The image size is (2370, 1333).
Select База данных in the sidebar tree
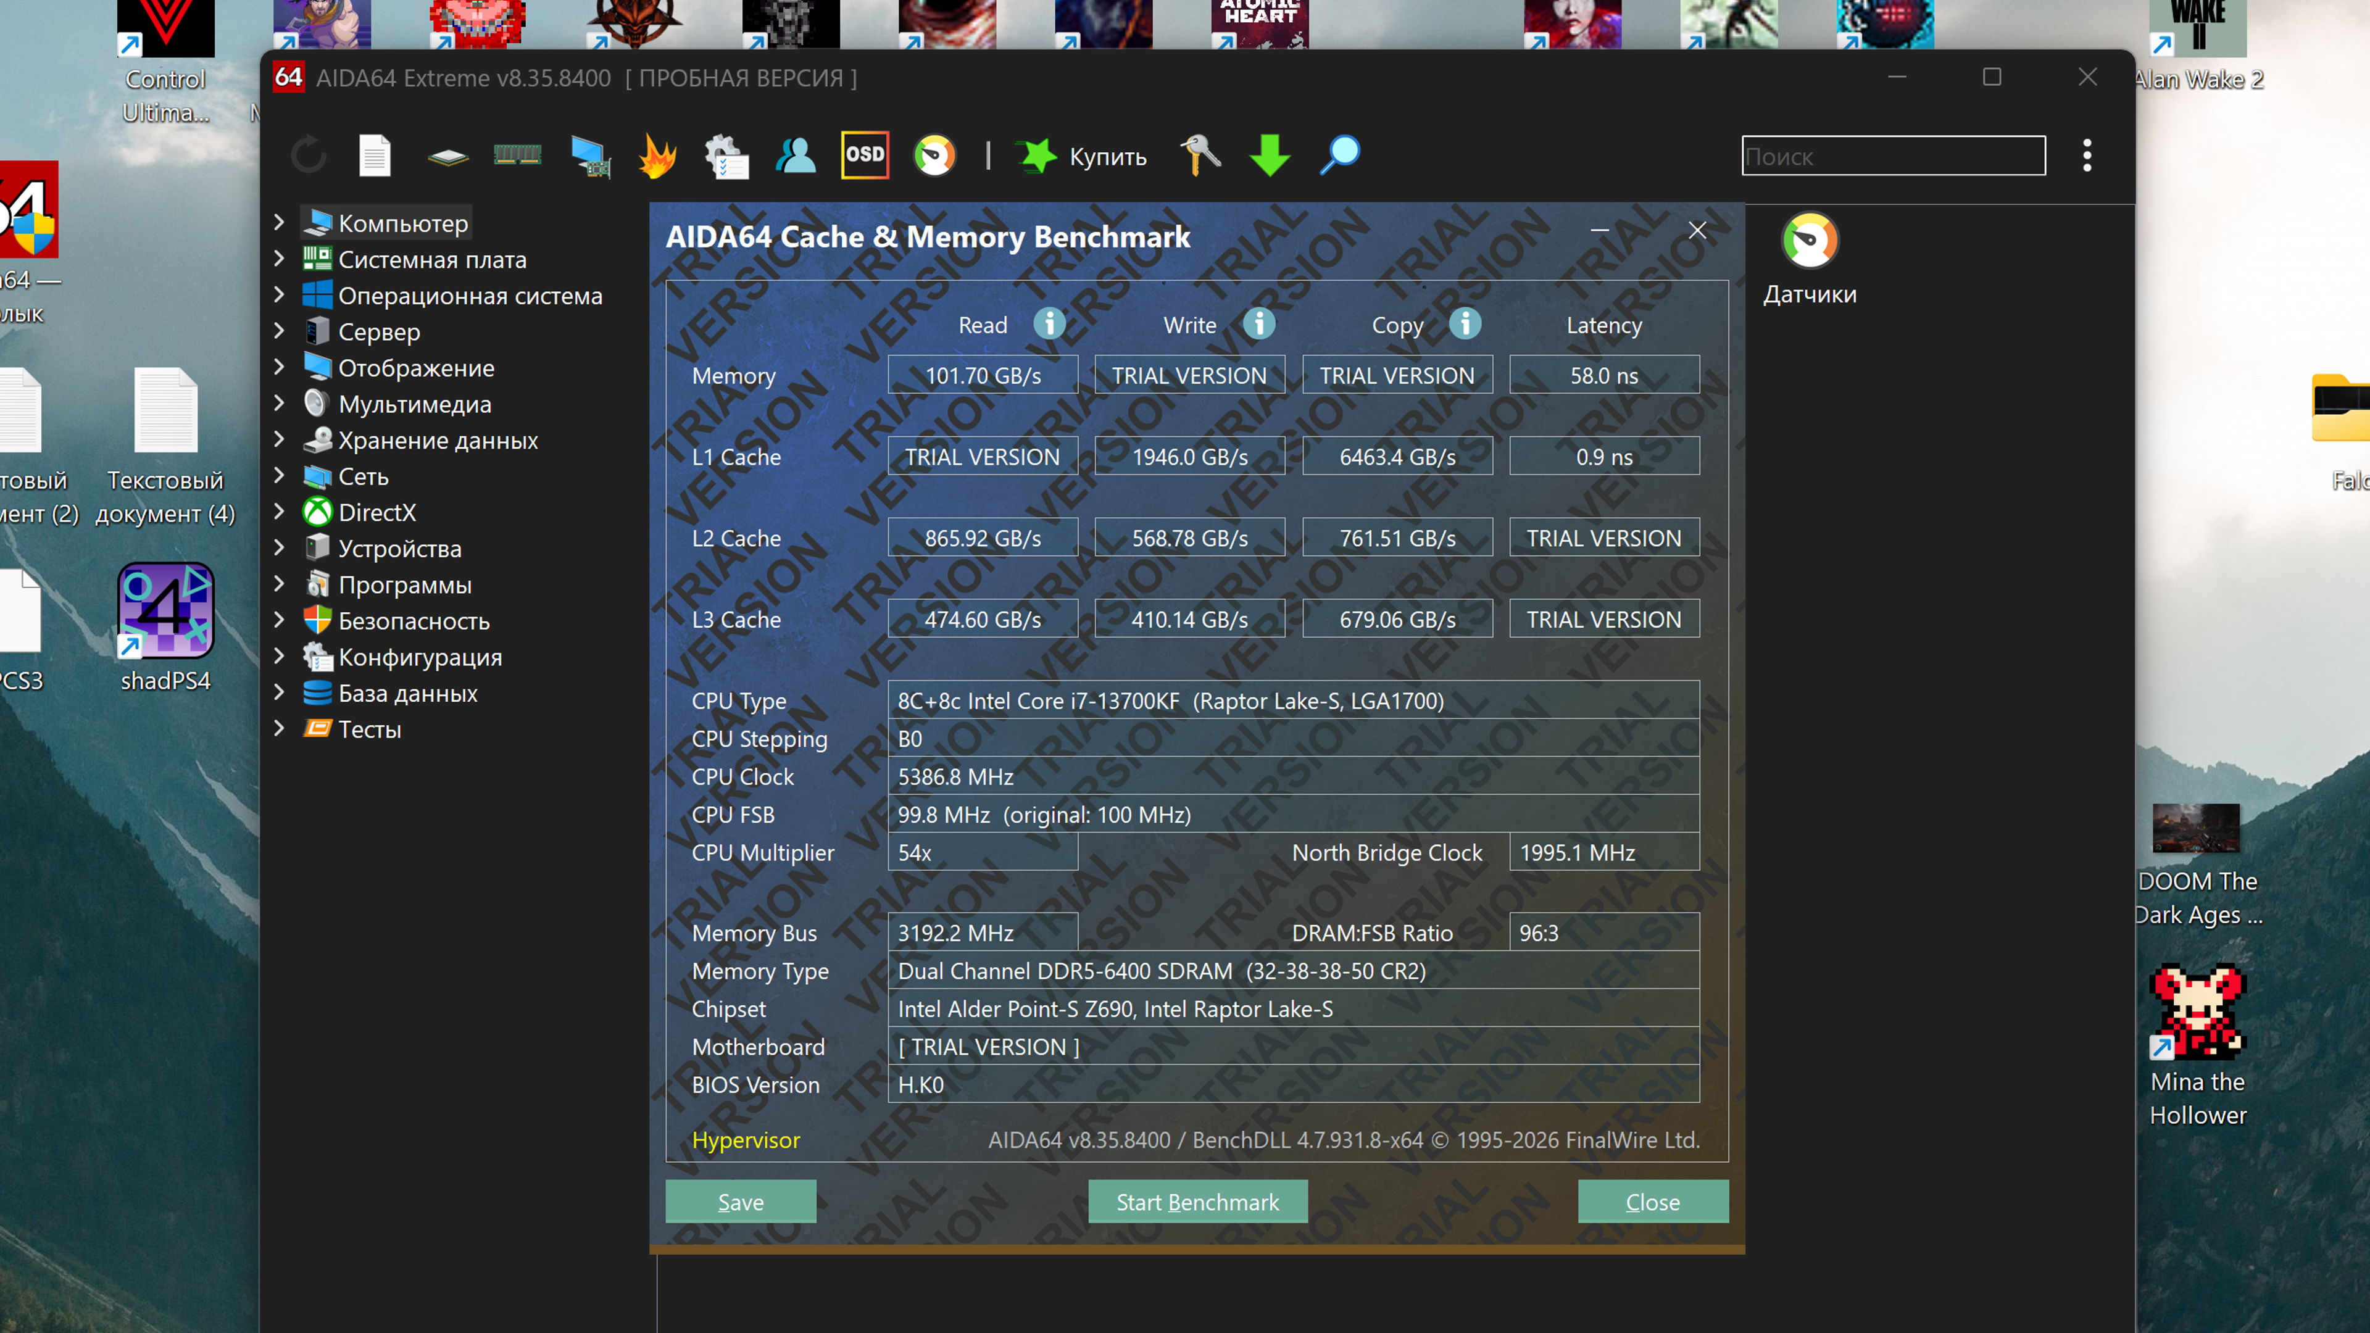pos(407,692)
